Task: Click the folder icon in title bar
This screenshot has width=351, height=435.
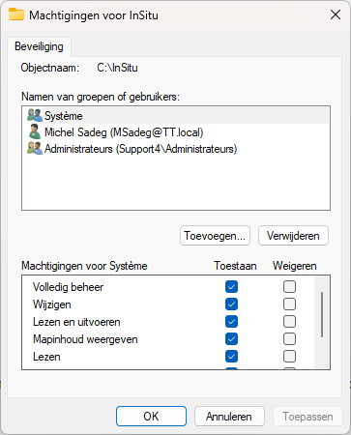Action: [16, 14]
